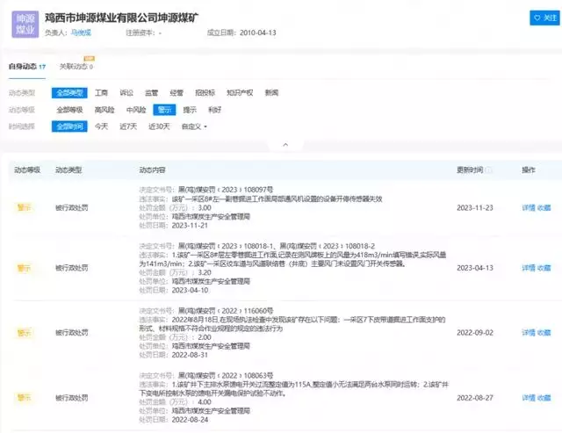
Task: Open legal representative 马俊成 link
Action: 81,32
